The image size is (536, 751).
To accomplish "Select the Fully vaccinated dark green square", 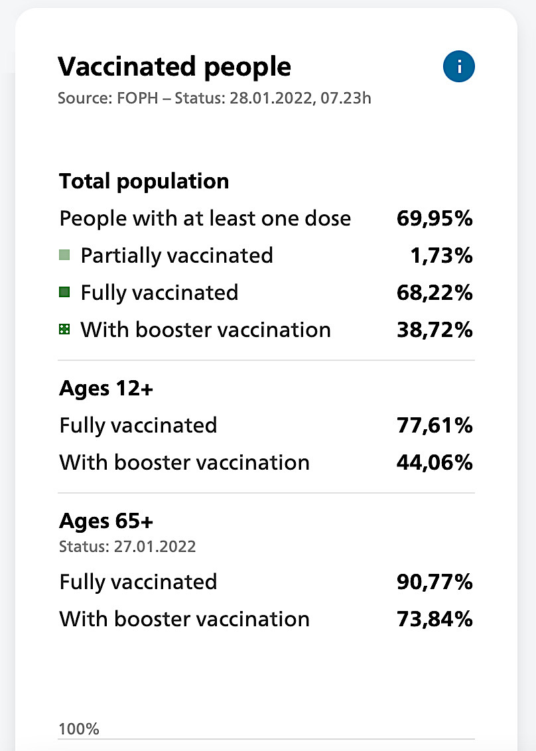I will tap(64, 292).
